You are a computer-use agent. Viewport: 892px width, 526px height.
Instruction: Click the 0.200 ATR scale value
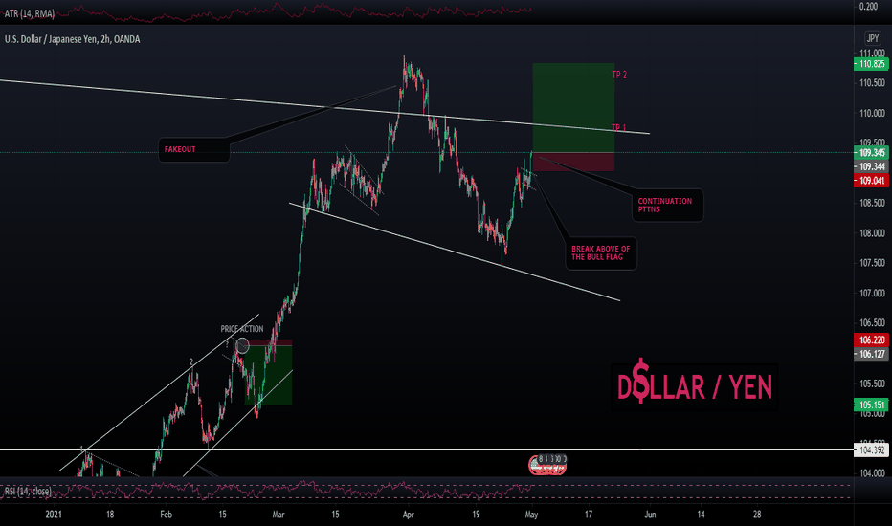pos(869,7)
